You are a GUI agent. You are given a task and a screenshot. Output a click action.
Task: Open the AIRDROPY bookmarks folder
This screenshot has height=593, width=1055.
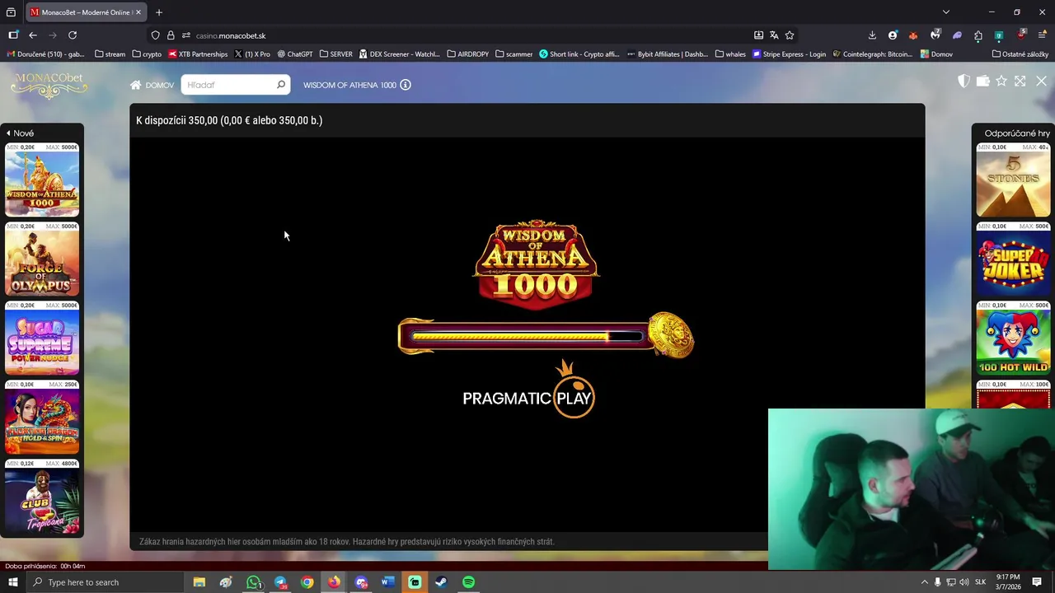[x=468, y=54]
